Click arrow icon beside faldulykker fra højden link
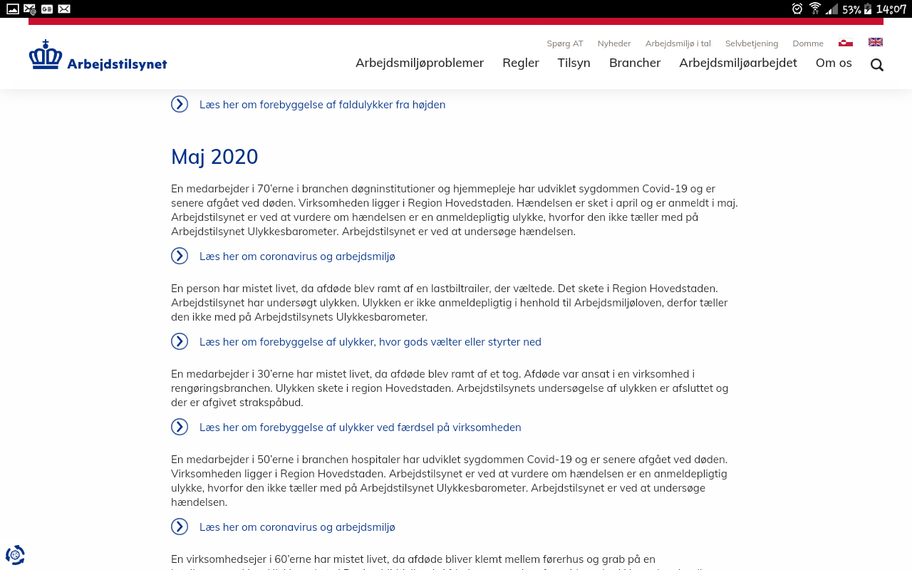 [180, 104]
